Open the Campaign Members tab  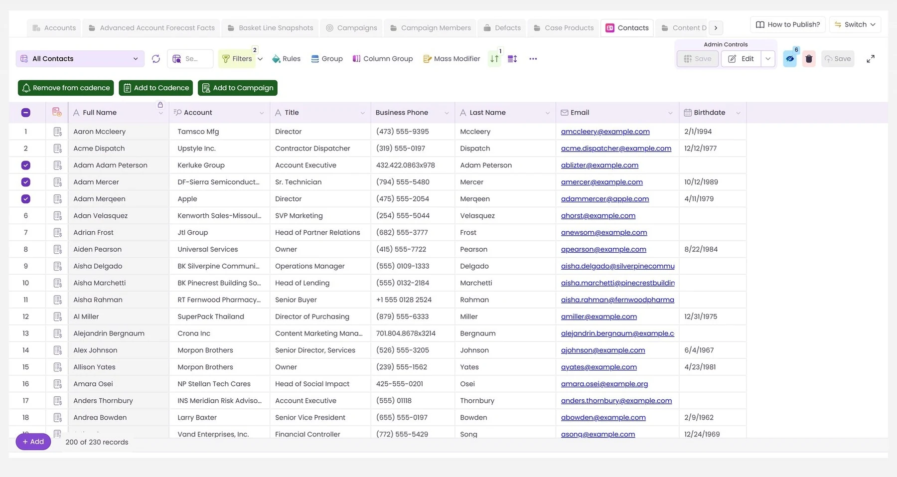(431, 28)
